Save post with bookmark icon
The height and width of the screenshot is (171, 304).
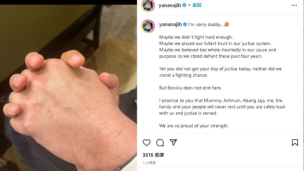click(295, 143)
